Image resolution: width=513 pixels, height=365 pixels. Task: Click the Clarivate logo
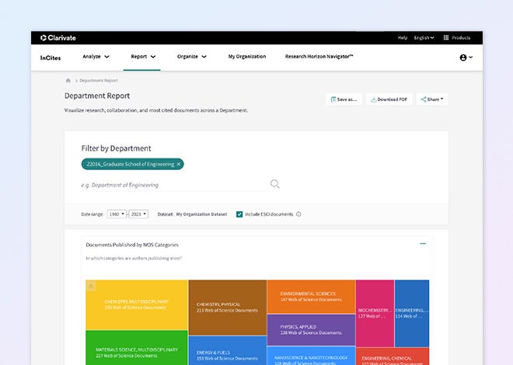pyautogui.click(x=58, y=37)
